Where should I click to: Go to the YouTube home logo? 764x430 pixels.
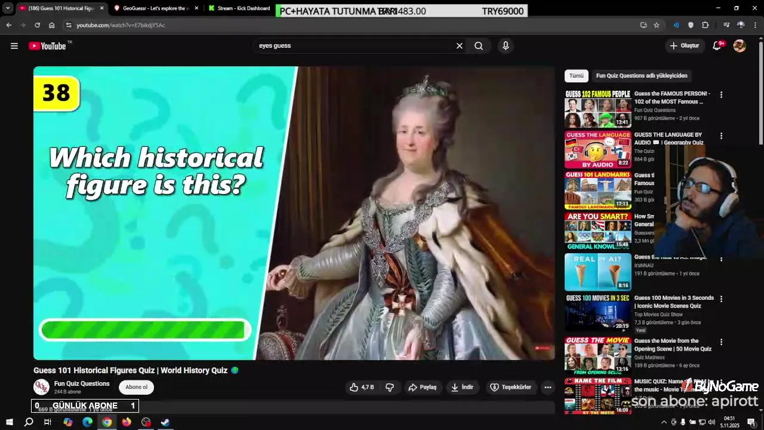coord(47,46)
